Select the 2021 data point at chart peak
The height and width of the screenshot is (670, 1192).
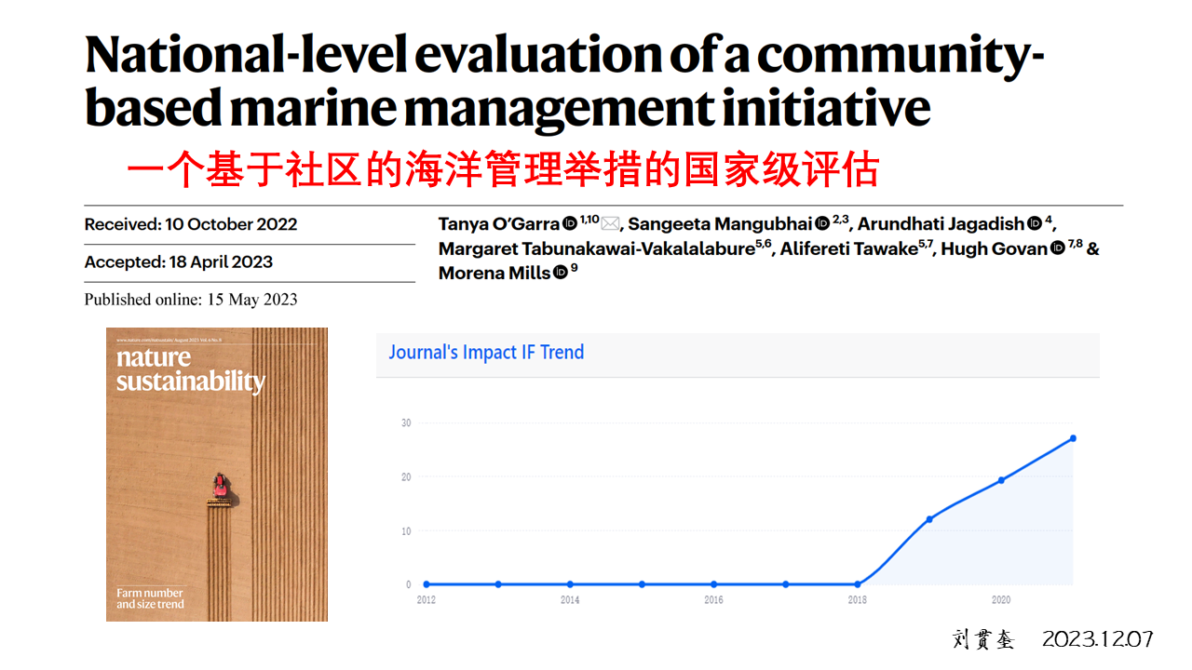coord(1073,438)
